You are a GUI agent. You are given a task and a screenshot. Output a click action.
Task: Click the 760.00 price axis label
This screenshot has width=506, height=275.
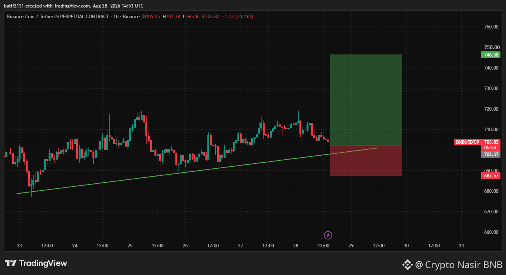point(491,27)
